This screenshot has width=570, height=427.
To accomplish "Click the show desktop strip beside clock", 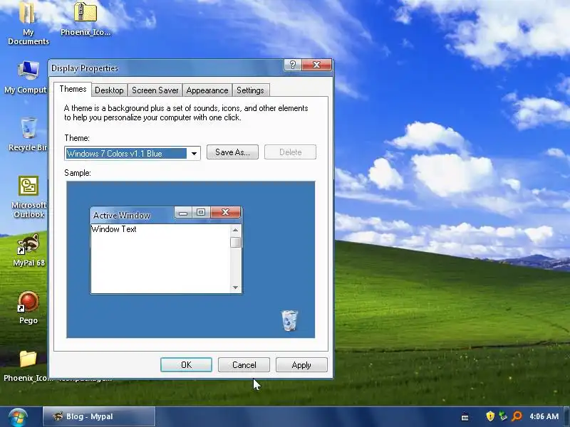I will 566,417.
